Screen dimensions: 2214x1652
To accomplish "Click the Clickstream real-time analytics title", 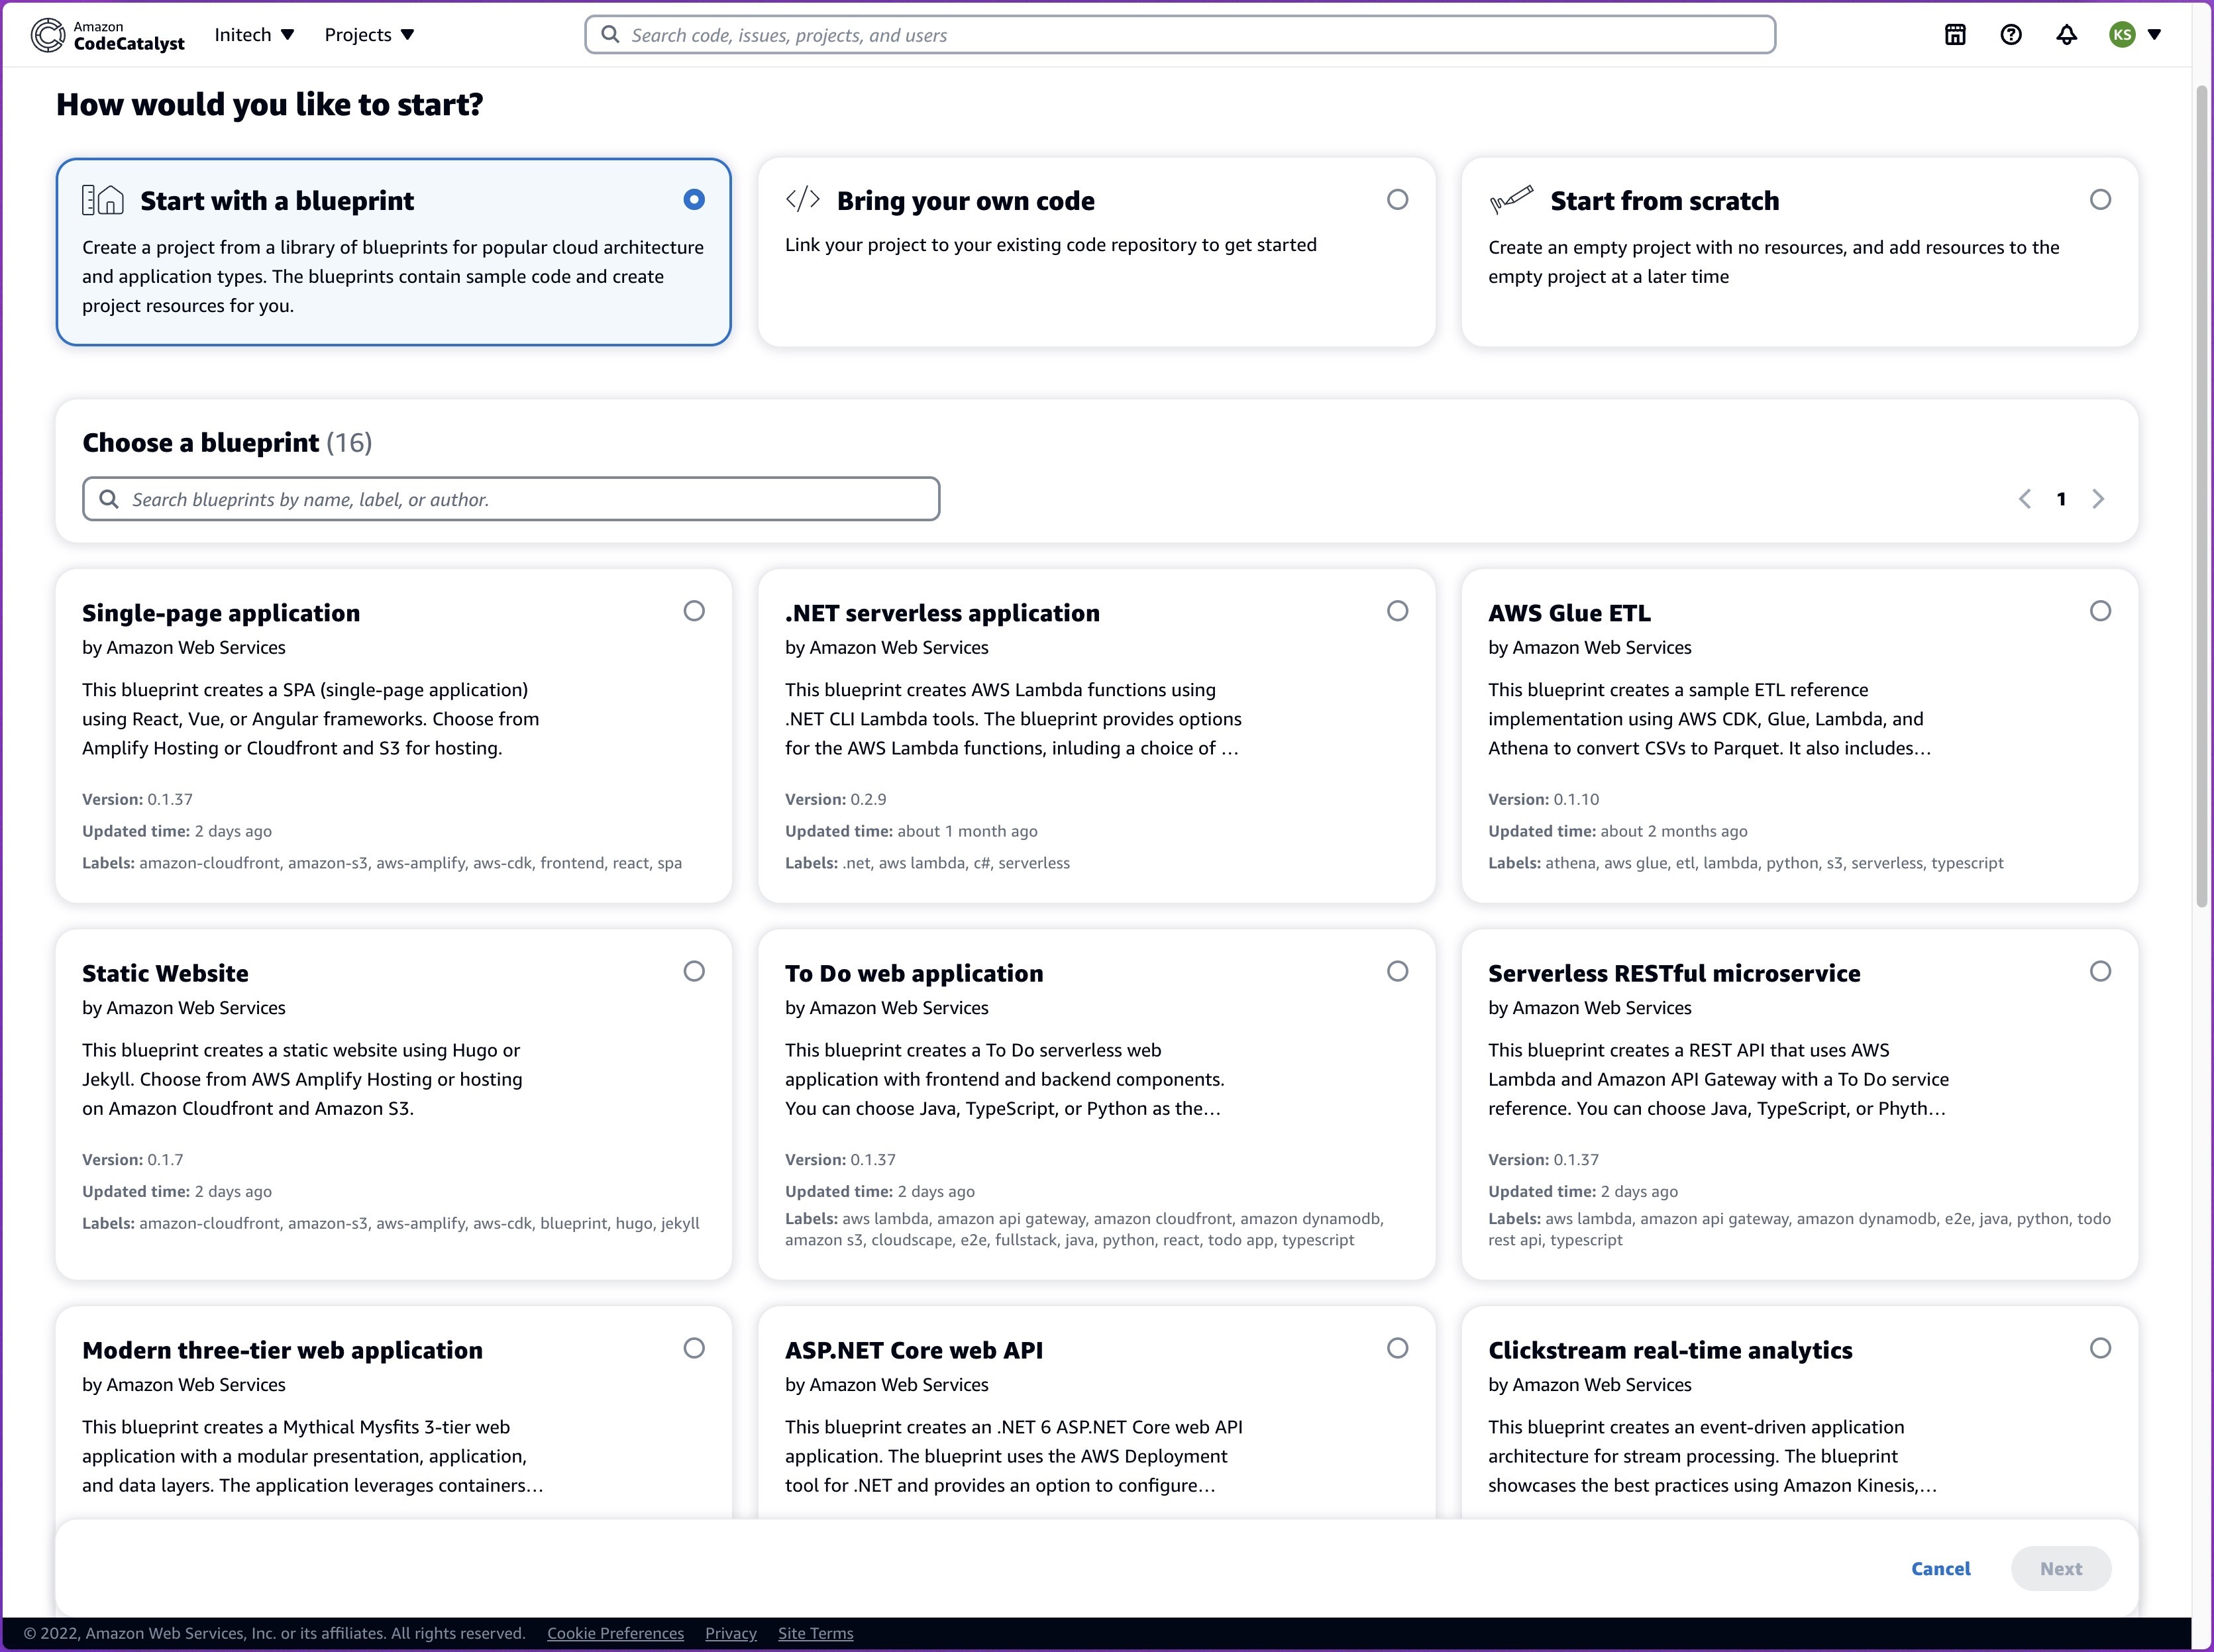I will (x=1670, y=1350).
